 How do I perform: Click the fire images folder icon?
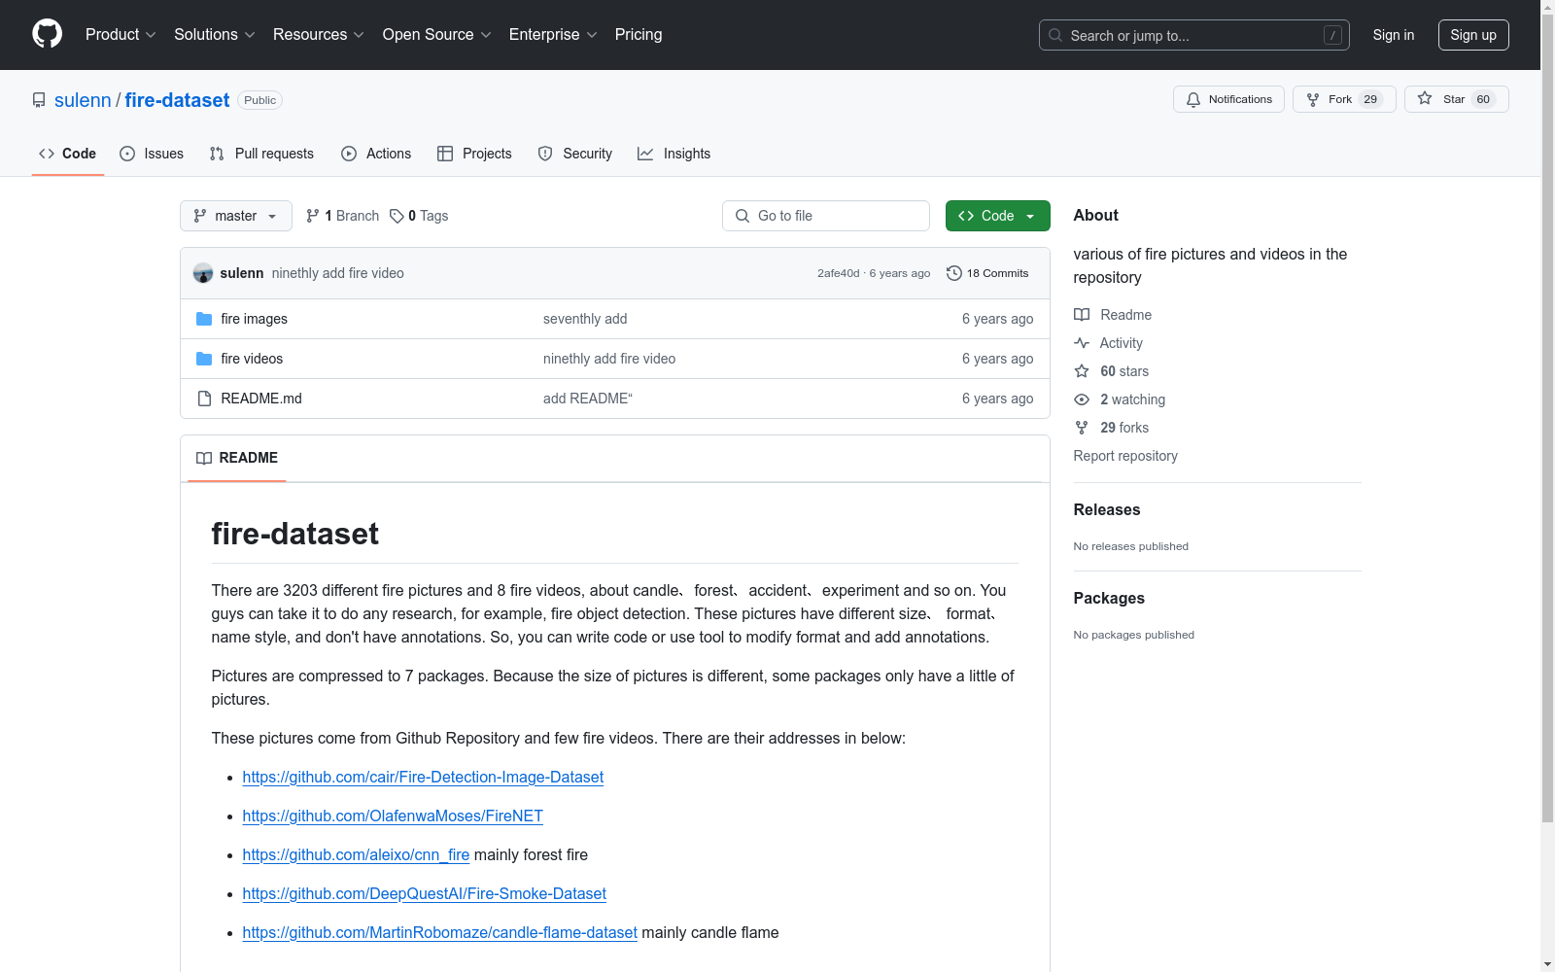[204, 319]
